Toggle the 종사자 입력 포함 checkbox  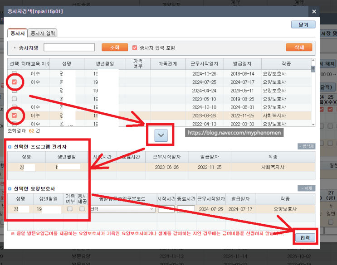pos(135,48)
